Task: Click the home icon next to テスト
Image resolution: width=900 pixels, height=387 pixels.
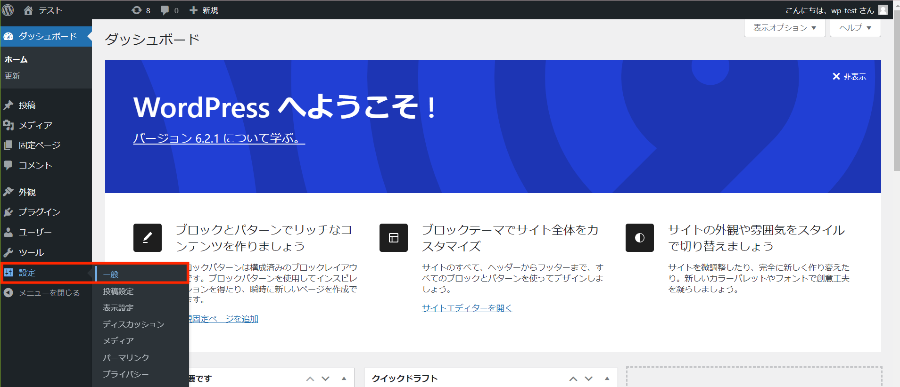Action: (28, 10)
